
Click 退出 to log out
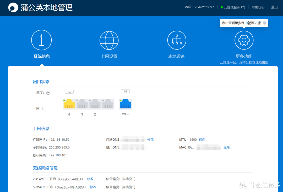(274, 7)
